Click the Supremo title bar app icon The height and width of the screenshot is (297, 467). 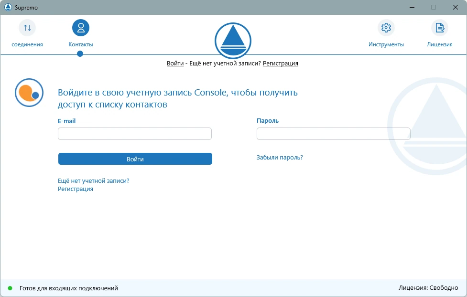click(8, 7)
